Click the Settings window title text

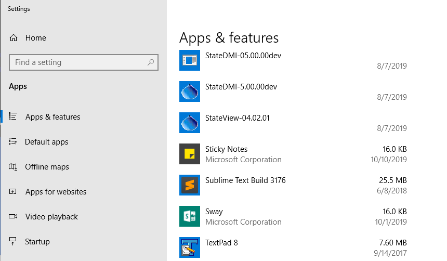(x=19, y=9)
